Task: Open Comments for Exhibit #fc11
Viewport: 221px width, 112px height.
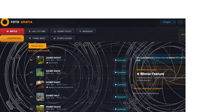Action: (120, 97)
